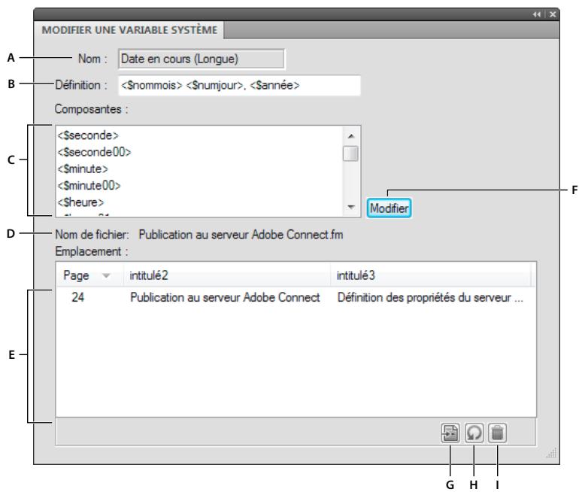
Task: Click the Modifier button
Action: coord(389,208)
